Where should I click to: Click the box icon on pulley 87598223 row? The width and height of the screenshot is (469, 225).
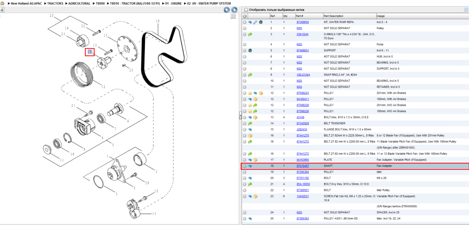[260, 93]
